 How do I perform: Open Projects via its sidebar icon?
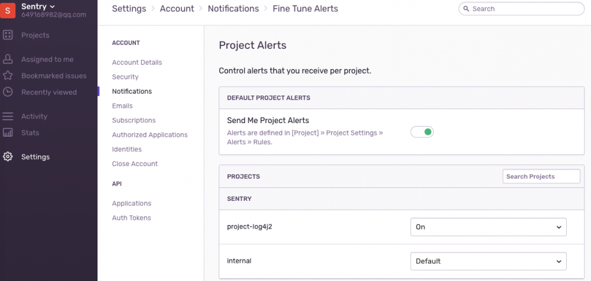tap(8, 35)
